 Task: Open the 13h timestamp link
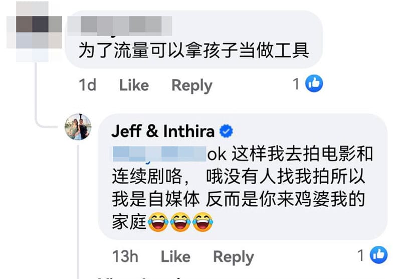(125, 256)
